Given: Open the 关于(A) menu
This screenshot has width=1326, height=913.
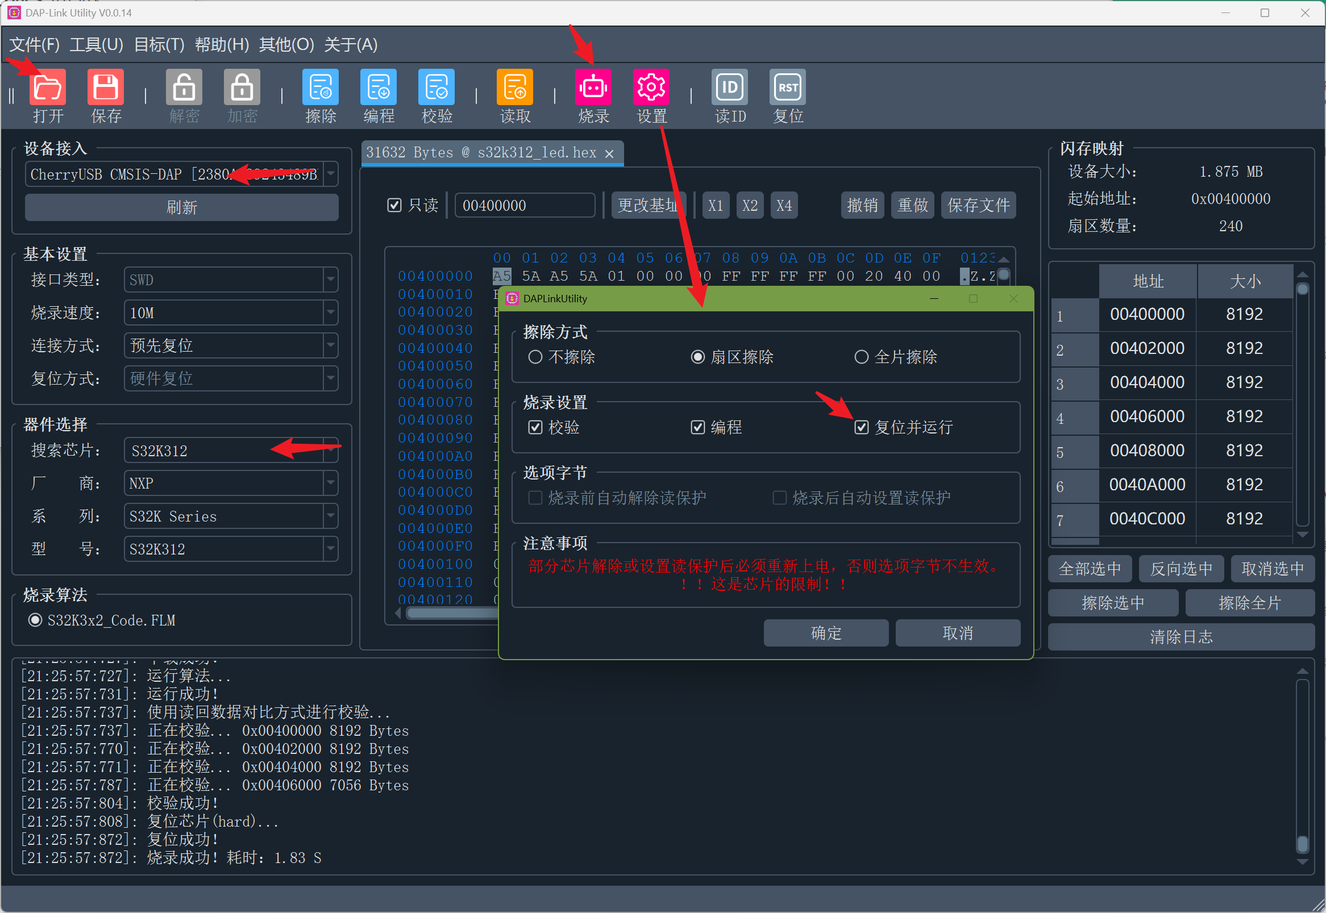Looking at the screenshot, I should (x=350, y=45).
